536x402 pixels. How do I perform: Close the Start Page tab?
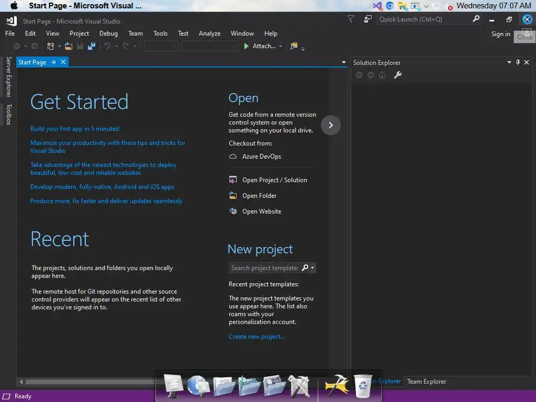point(63,62)
